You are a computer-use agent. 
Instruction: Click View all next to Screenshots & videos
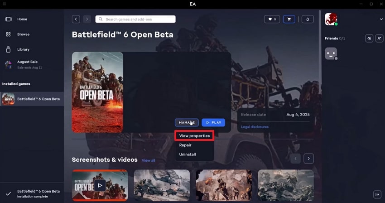[x=148, y=160]
